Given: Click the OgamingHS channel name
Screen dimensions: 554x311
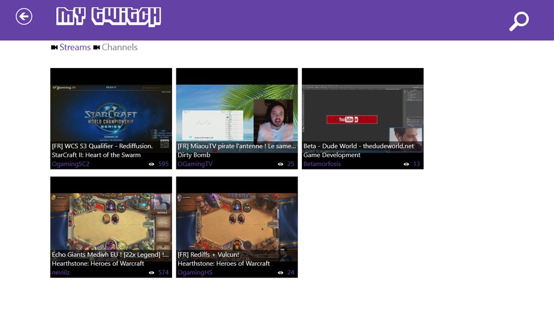Looking at the screenshot, I should [x=195, y=273].
